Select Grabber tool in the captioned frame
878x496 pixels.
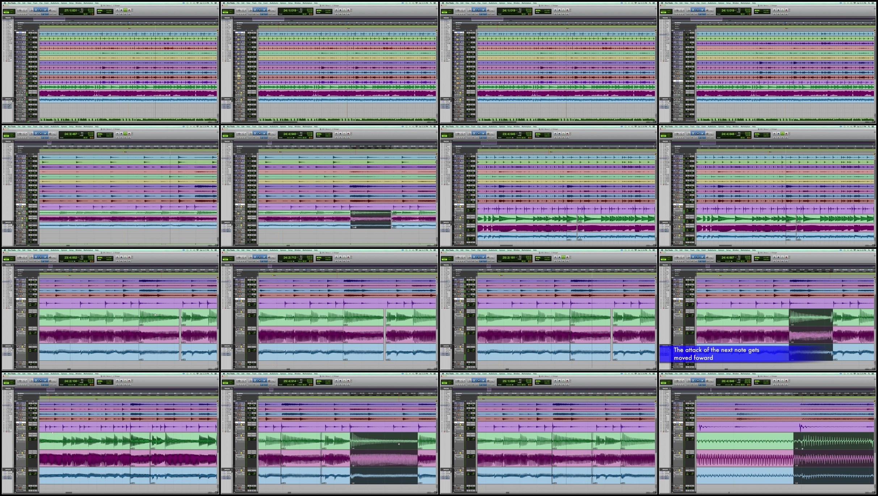coord(702,257)
